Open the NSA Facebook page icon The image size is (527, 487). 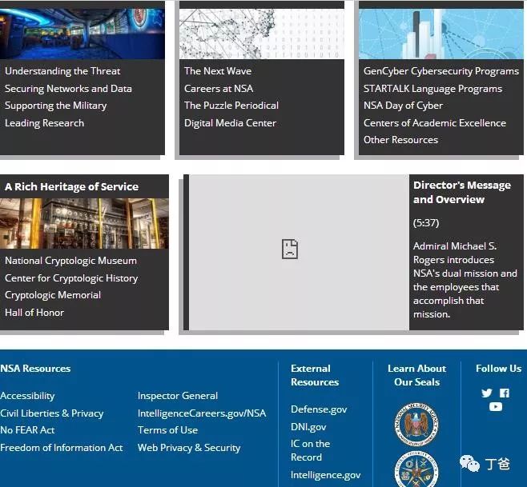[504, 393]
